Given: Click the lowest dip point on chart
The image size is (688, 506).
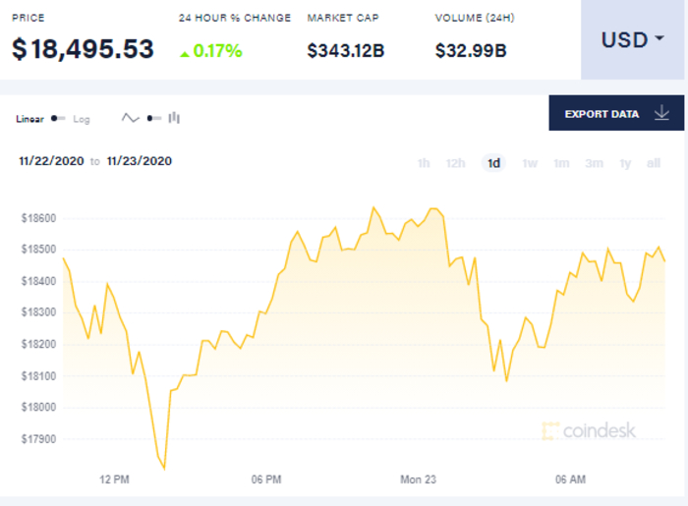Looking at the screenshot, I should [164, 469].
